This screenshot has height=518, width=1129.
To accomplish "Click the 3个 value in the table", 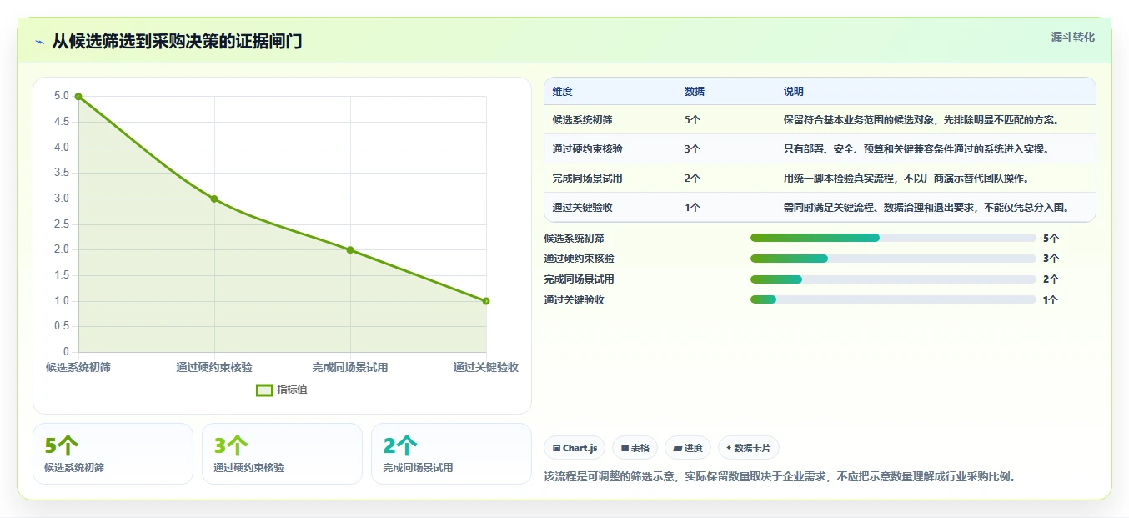I will point(692,149).
